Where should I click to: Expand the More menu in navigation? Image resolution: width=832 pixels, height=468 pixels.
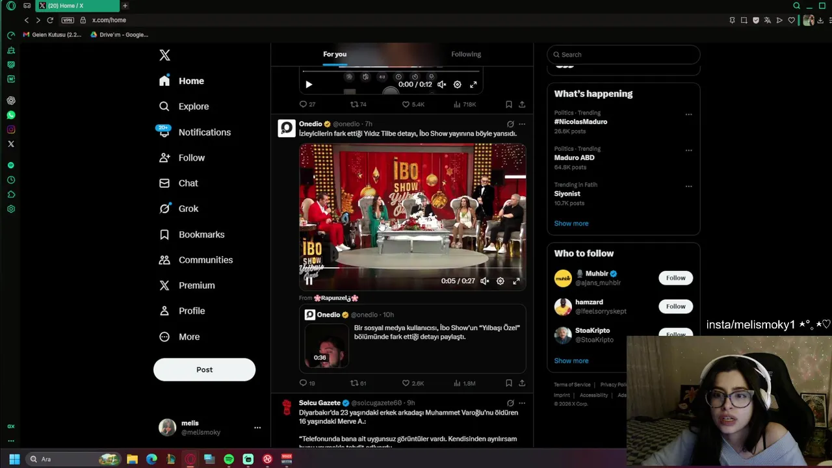tap(180, 337)
